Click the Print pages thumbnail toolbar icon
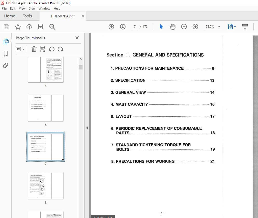This screenshot has height=218, width=258. (43, 49)
